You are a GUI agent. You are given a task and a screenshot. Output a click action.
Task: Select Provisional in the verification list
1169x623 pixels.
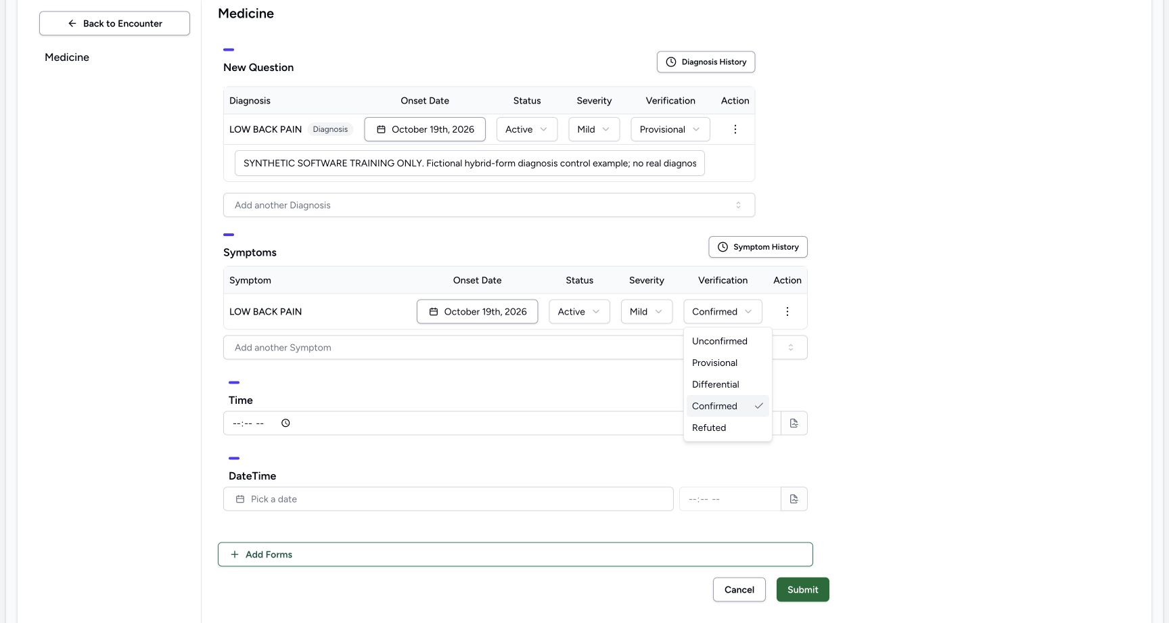(728, 363)
